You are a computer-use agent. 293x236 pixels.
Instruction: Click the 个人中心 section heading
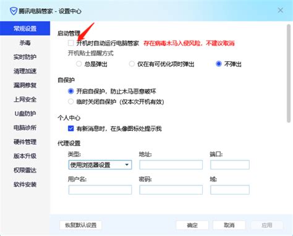(x=69, y=118)
